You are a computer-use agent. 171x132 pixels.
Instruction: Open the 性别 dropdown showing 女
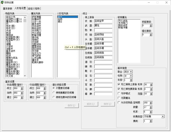tap(131, 76)
